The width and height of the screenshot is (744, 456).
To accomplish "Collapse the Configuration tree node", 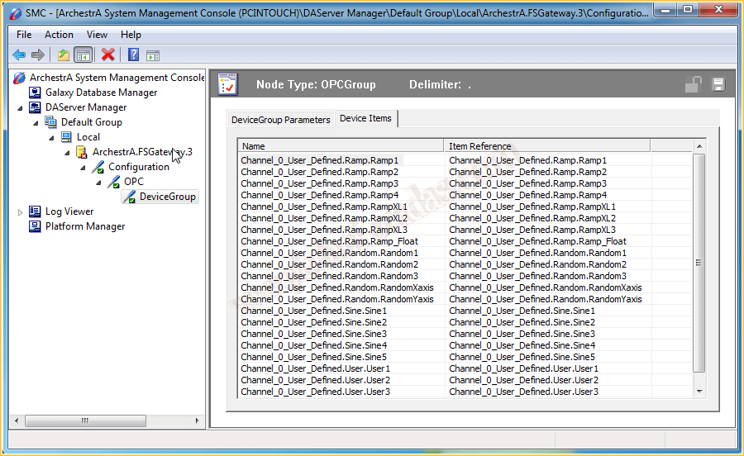I will [x=83, y=168].
